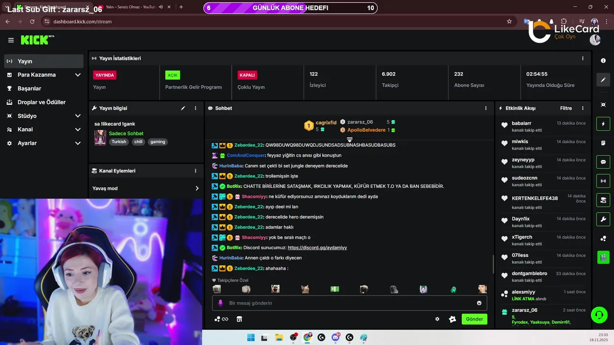The height and width of the screenshot is (345, 614).
Task: Toggle notes document widget icon
Action: coord(603,143)
